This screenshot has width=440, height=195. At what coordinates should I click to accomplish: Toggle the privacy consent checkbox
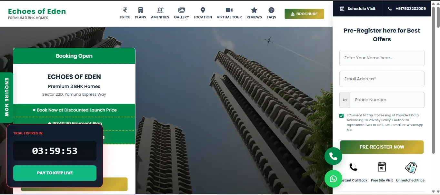pyautogui.click(x=342, y=116)
